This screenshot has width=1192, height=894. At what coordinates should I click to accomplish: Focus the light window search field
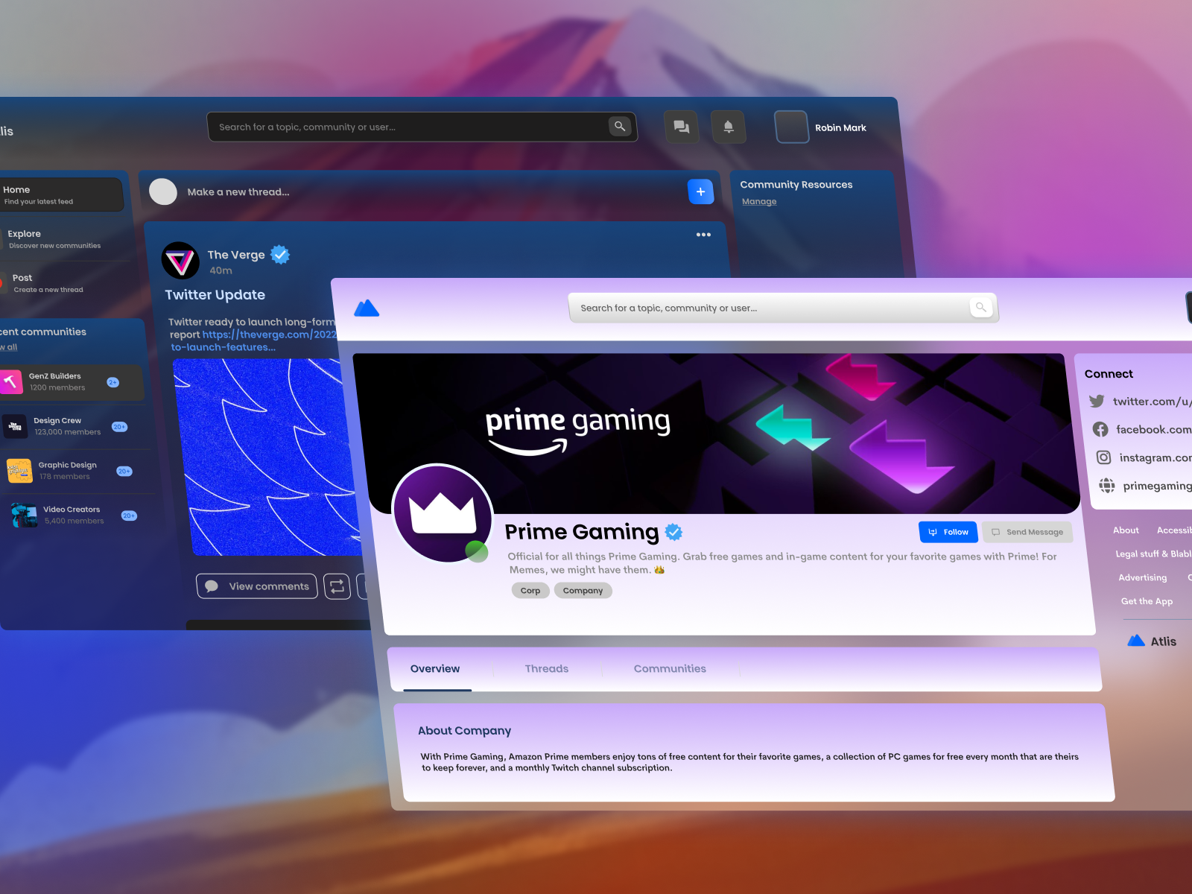pyautogui.click(x=782, y=308)
